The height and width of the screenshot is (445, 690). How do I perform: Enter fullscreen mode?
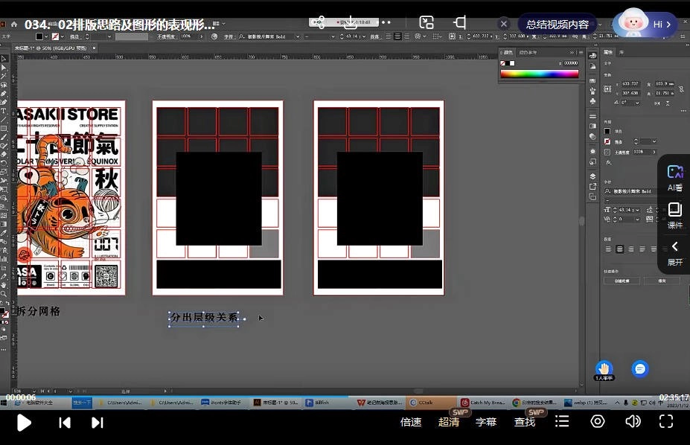pos(666,422)
